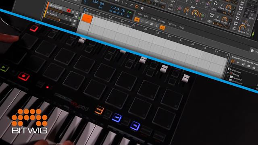Mute the Audio 2 track
This screenshot has height=145, width=258.
[75, 21]
